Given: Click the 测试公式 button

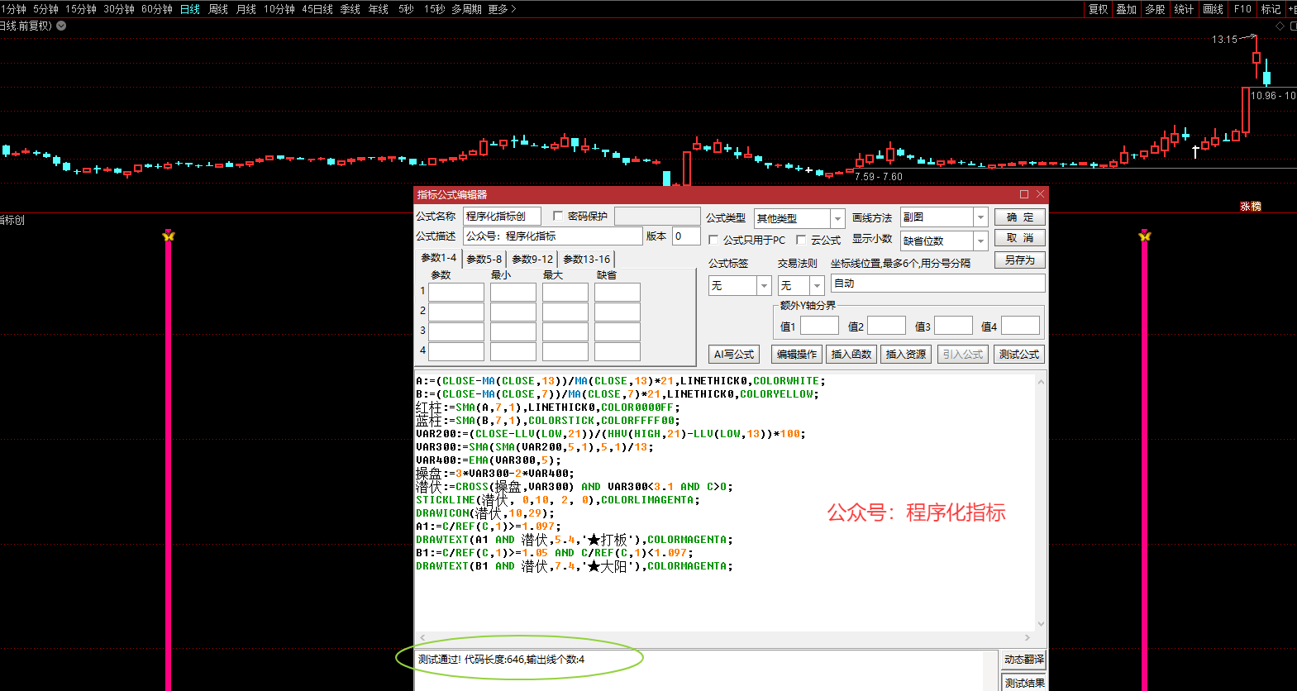Looking at the screenshot, I should click(x=1019, y=355).
